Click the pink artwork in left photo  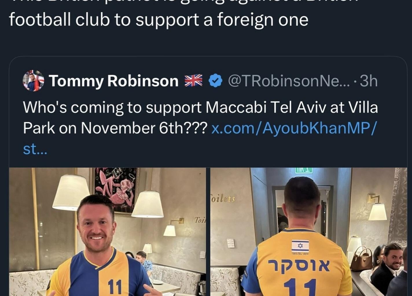[115, 189]
